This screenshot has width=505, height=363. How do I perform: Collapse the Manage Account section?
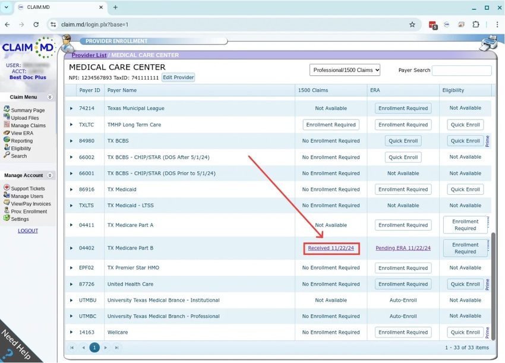pos(50,175)
